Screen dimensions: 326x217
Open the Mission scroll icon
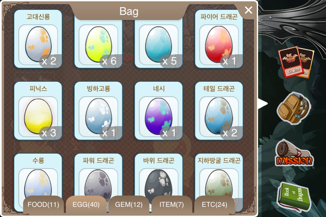[x=294, y=153]
